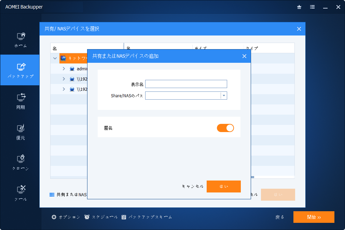345x230 pixels.
Task: Toggle the 匿名 (anonymous) switch
Action: point(225,128)
